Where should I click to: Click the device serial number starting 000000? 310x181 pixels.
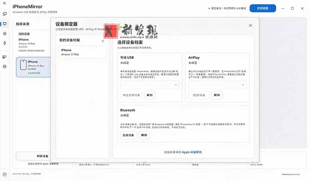tap(32, 51)
